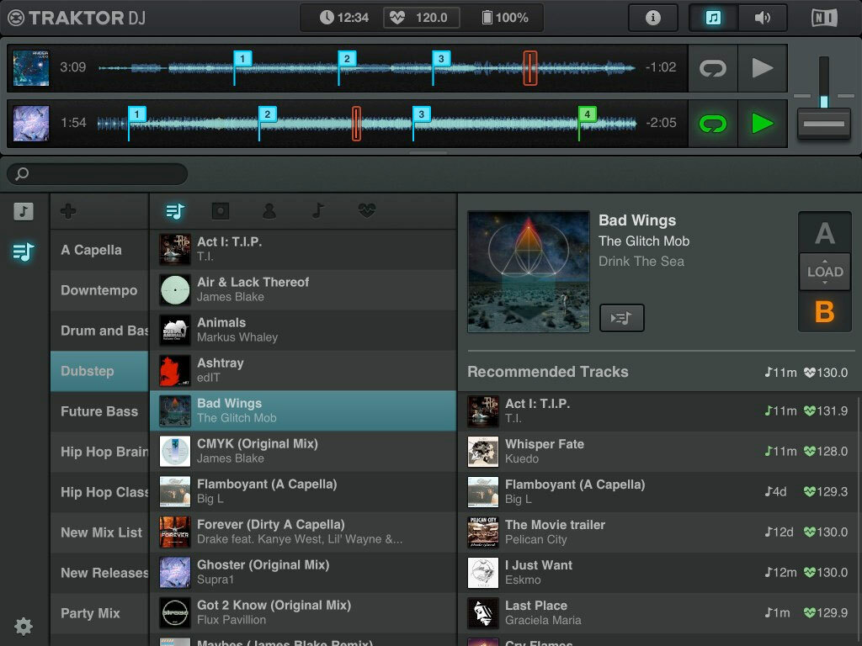
Task: Open the Native Instruments NI logo
Action: (824, 18)
